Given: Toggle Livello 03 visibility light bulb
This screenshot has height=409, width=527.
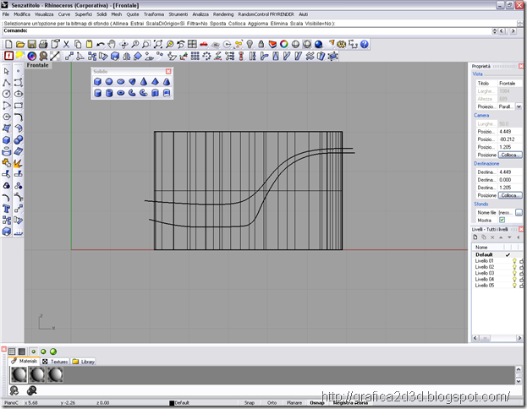Looking at the screenshot, I should point(514,273).
